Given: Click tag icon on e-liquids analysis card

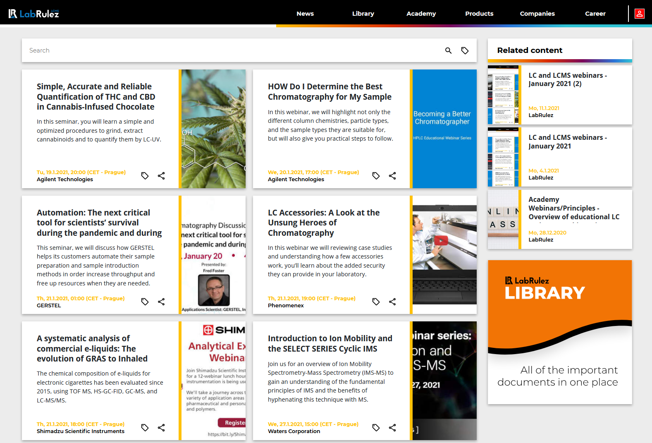Looking at the screenshot, I should (145, 428).
